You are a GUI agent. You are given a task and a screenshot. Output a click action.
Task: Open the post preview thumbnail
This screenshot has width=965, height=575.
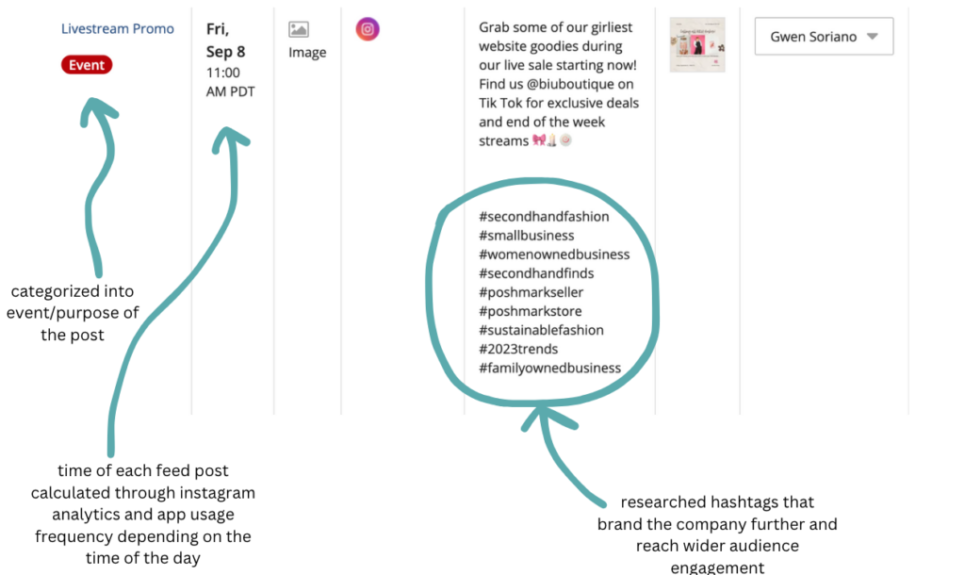[697, 45]
